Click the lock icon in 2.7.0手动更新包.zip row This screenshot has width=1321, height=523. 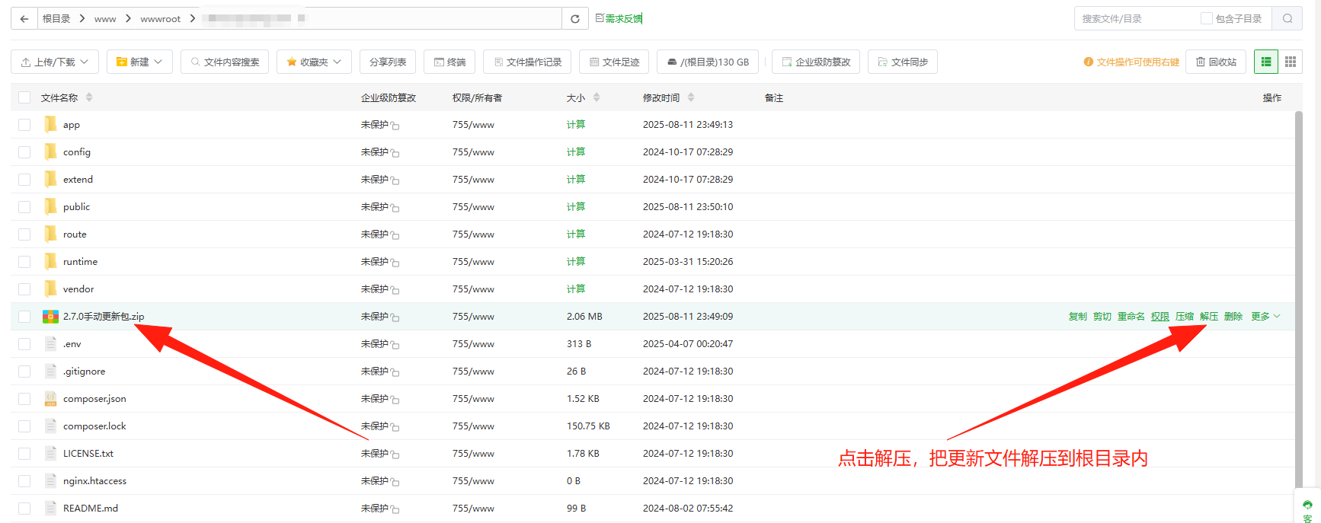click(x=395, y=317)
